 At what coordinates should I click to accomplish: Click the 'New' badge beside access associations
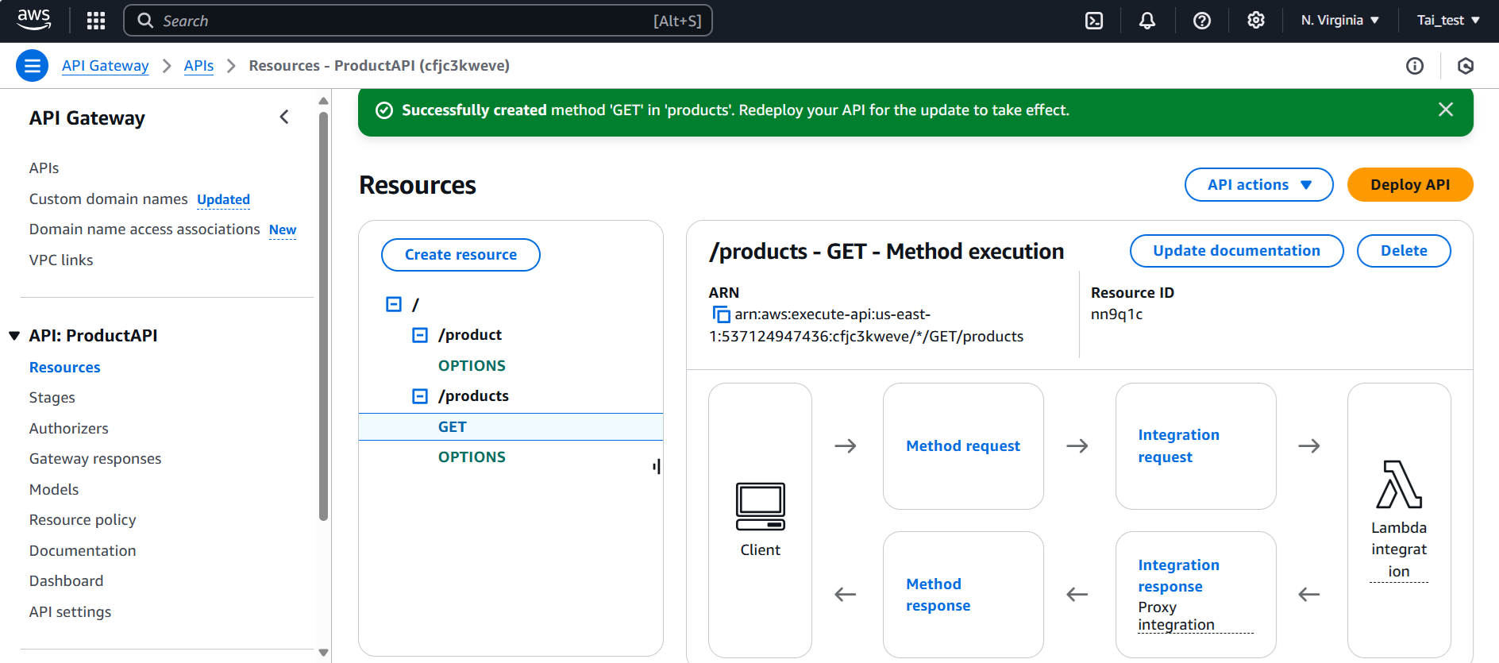point(283,229)
